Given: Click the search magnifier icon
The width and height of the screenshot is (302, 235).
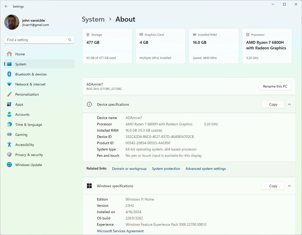Looking at the screenshot, I should click(70, 40).
